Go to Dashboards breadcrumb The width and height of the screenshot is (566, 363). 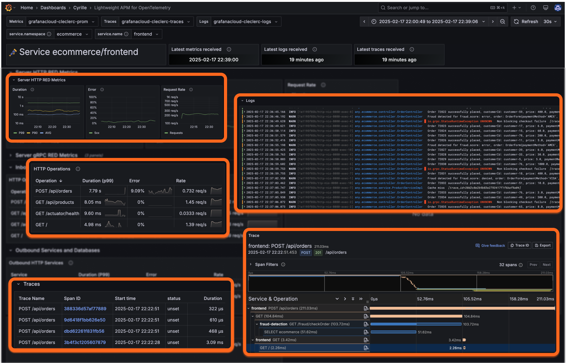(53, 8)
